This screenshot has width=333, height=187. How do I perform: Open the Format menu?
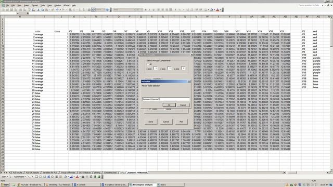[x=35, y=5]
